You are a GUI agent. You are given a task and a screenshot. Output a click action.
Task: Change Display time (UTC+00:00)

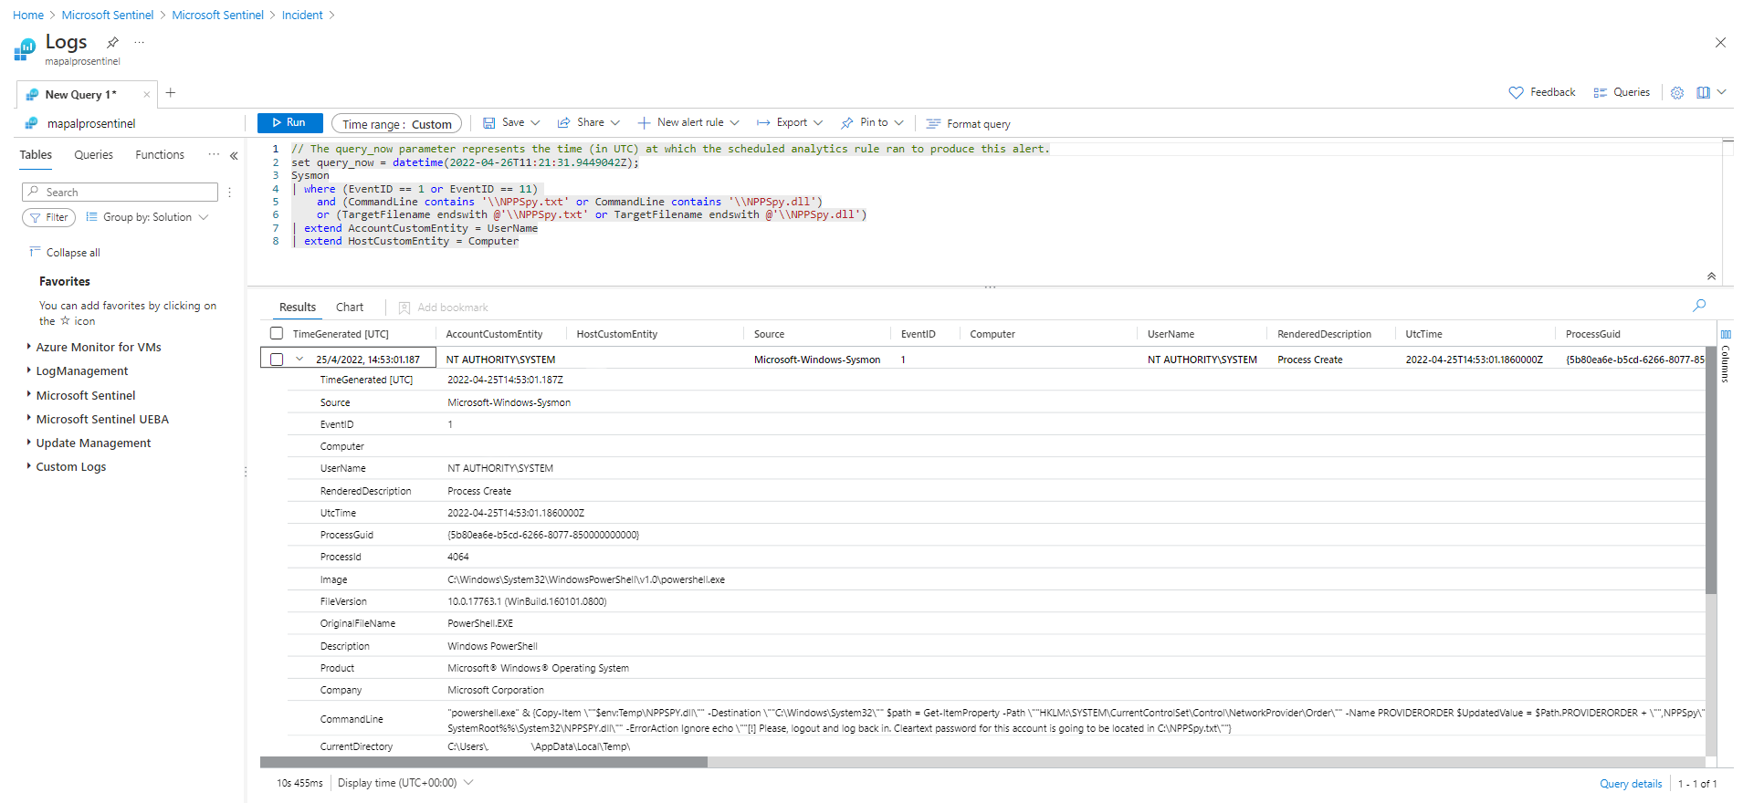[405, 783]
